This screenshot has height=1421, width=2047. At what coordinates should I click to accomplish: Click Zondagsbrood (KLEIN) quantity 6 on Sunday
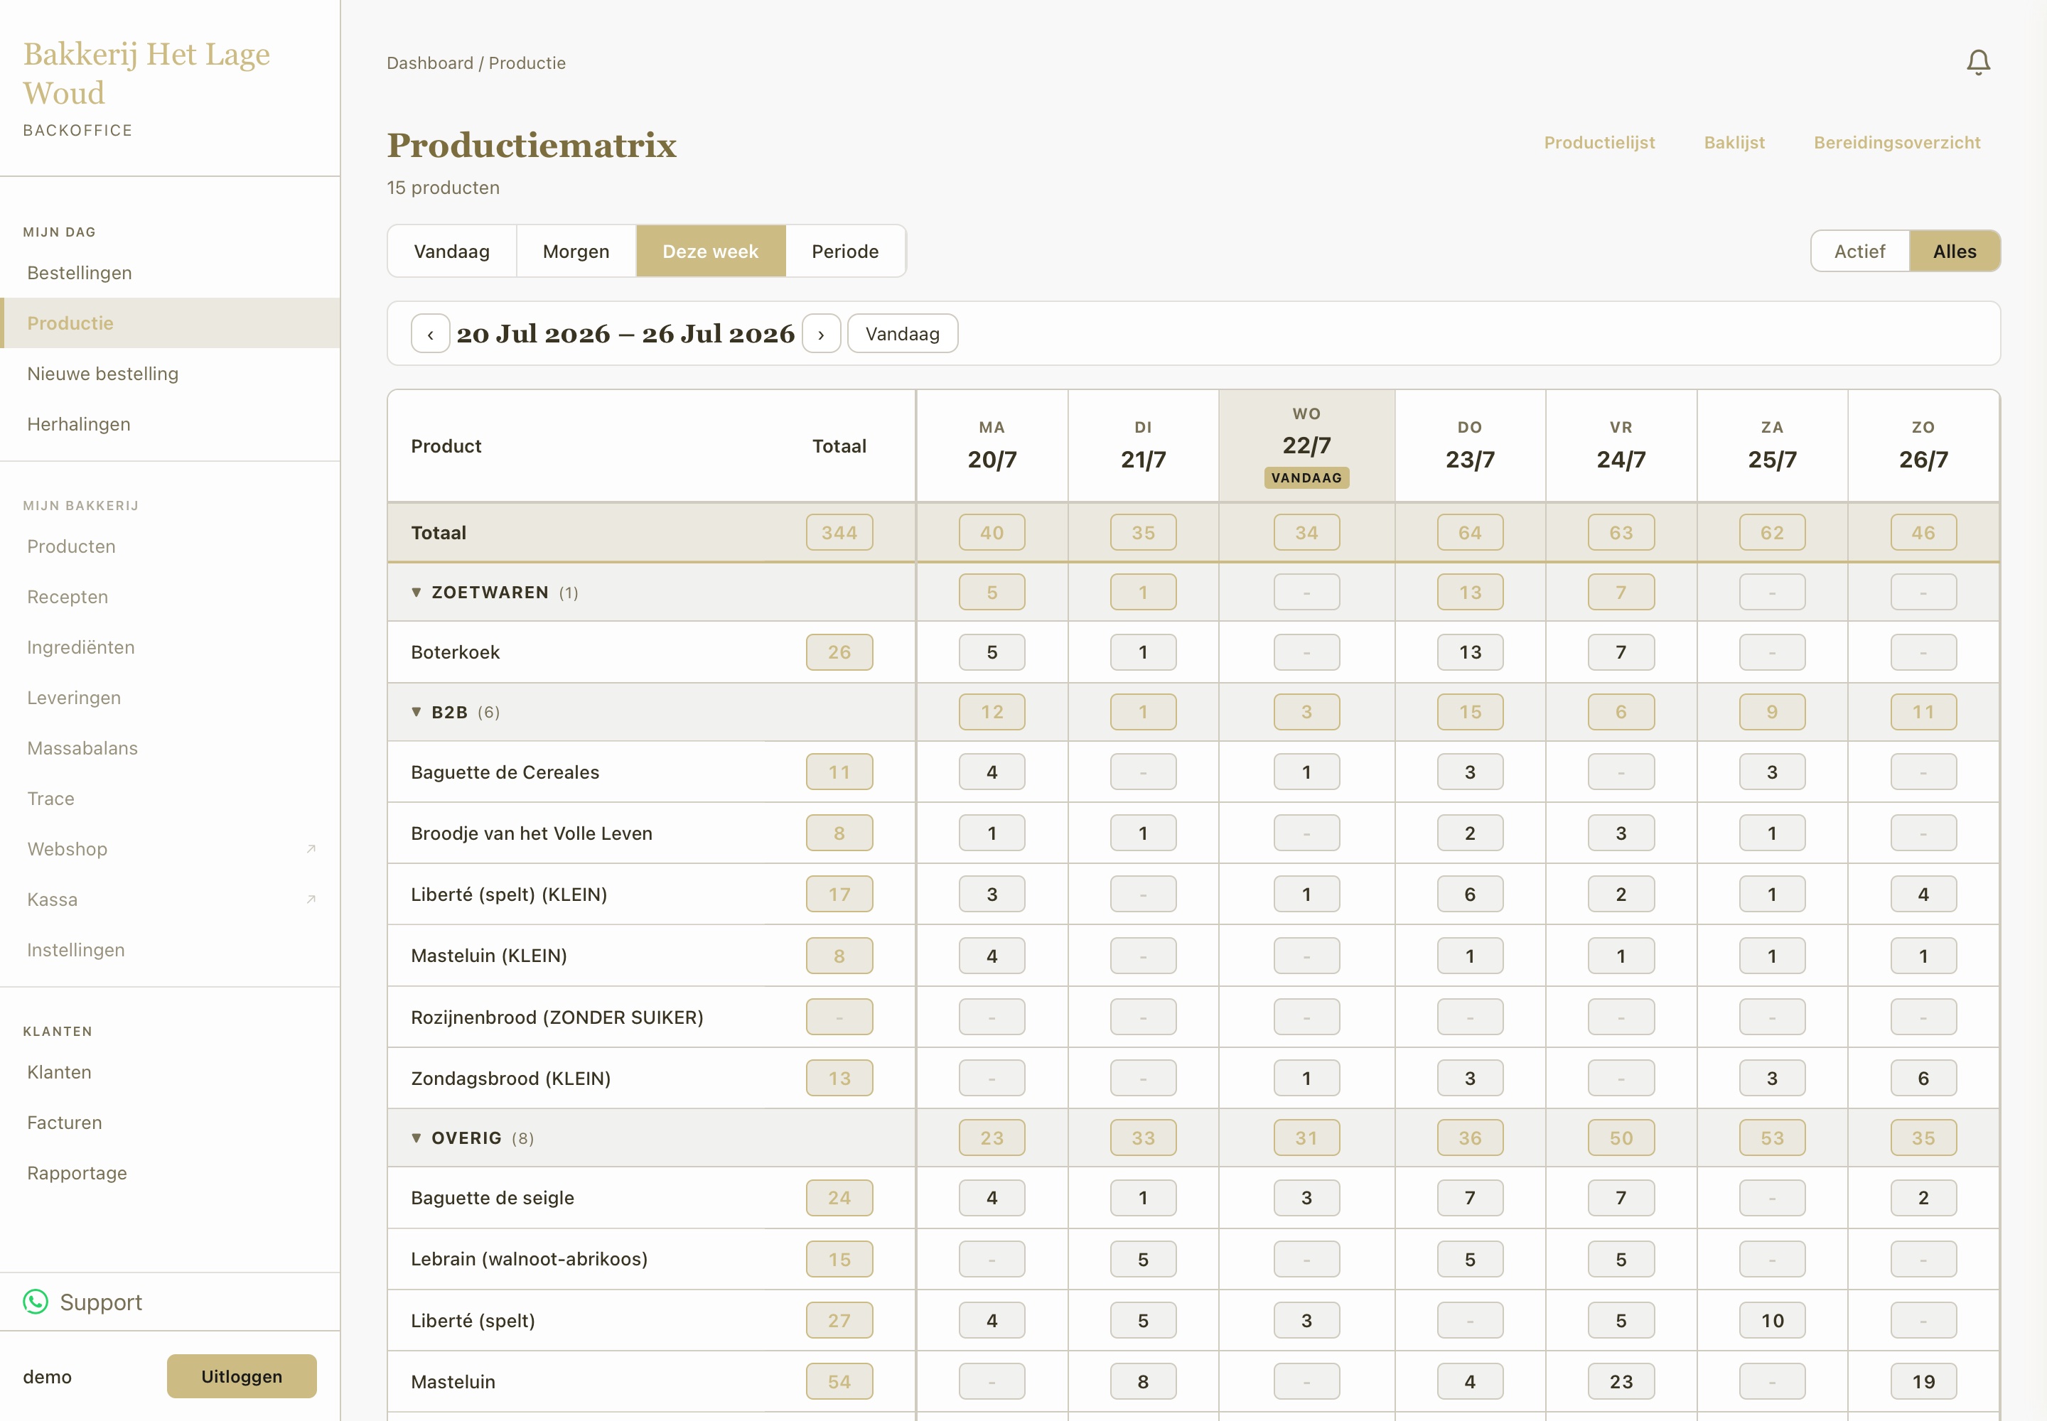[x=1923, y=1079]
